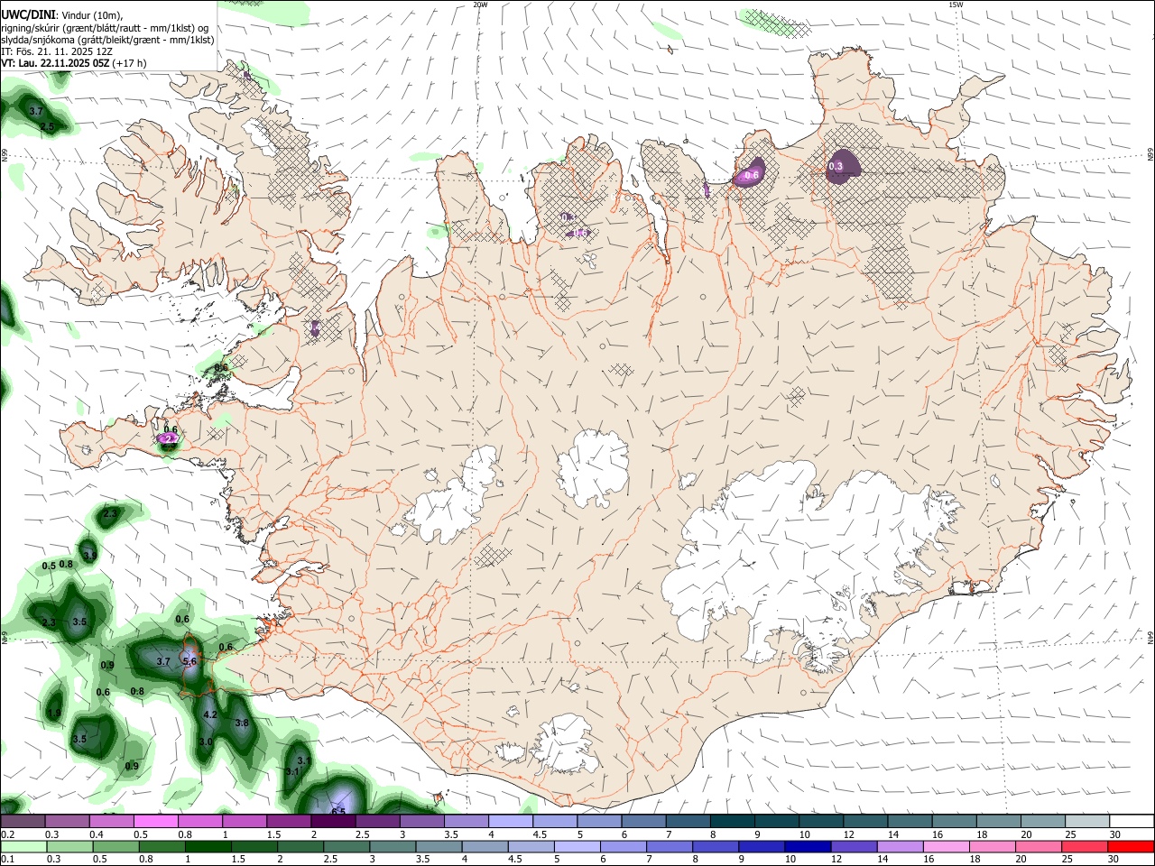This screenshot has width=1155, height=866.
Task: Click the 2.5 value in the top-left green cell
Action: click(47, 127)
